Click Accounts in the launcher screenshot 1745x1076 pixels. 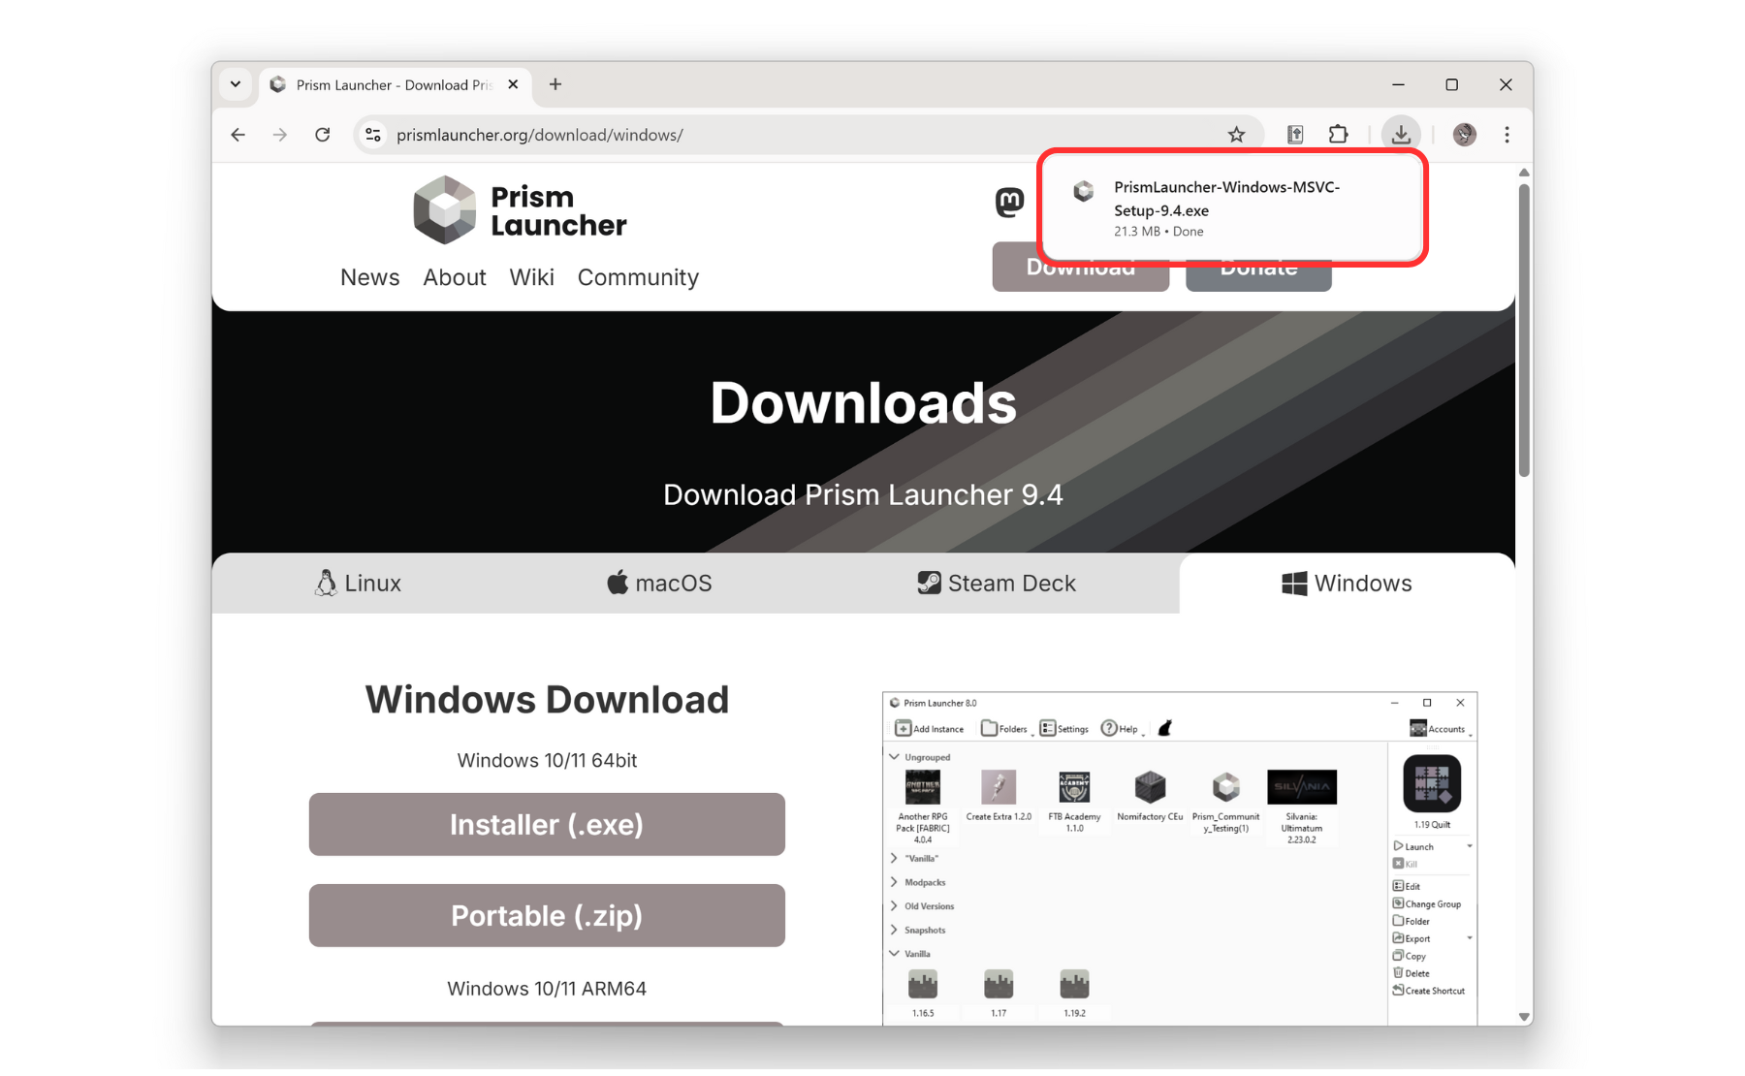(1438, 728)
